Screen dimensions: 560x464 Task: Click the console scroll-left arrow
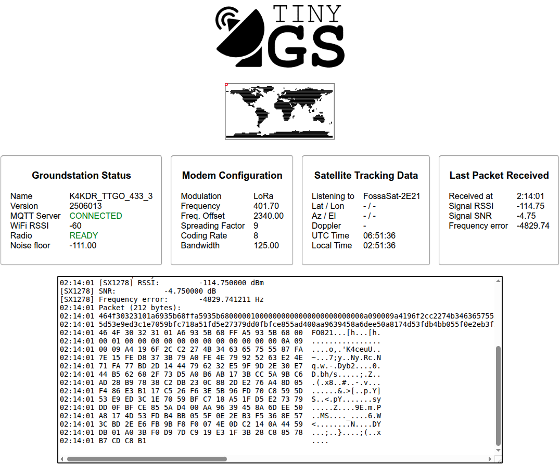click(x=62, y=459)
